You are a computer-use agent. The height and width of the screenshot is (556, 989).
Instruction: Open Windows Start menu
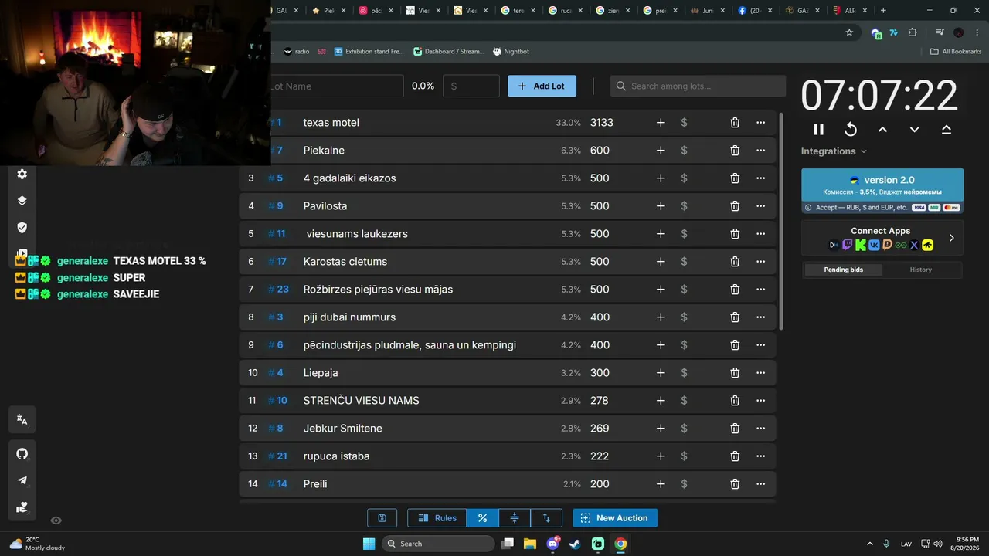click(x=369, y=544)
